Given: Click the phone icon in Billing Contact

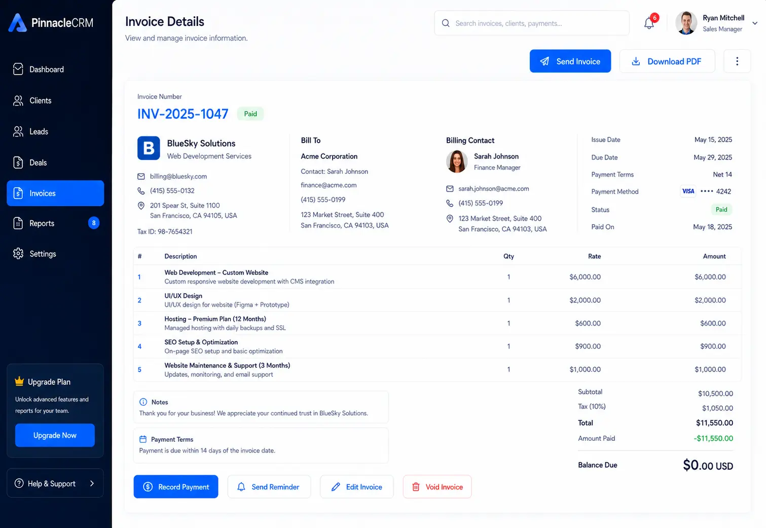Looking at the screenshot, I should point(450,203).
